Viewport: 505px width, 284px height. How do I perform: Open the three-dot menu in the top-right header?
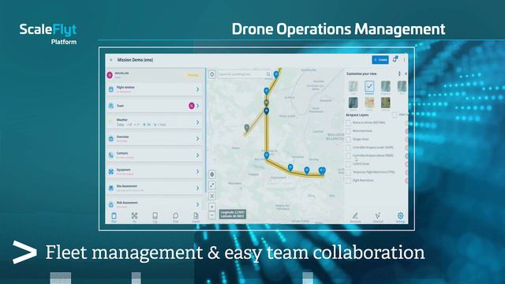pos(404,60)
